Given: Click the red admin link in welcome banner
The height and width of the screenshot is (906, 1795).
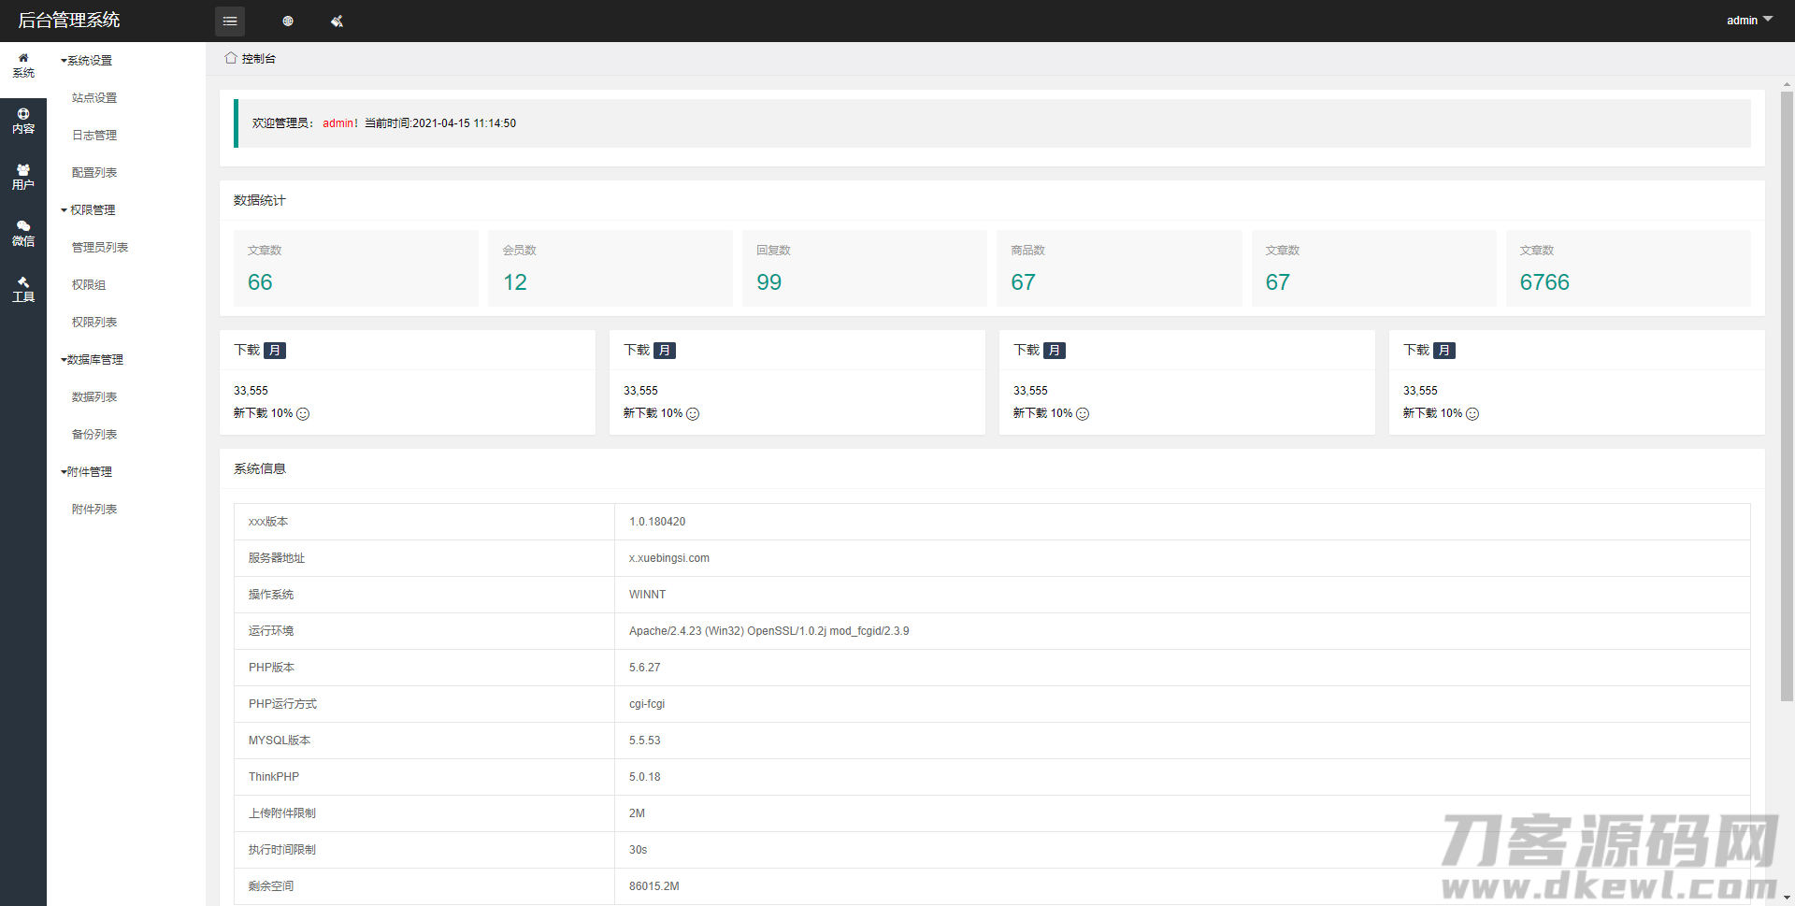Looking at the screenshot, I should (x=338, y=122).
